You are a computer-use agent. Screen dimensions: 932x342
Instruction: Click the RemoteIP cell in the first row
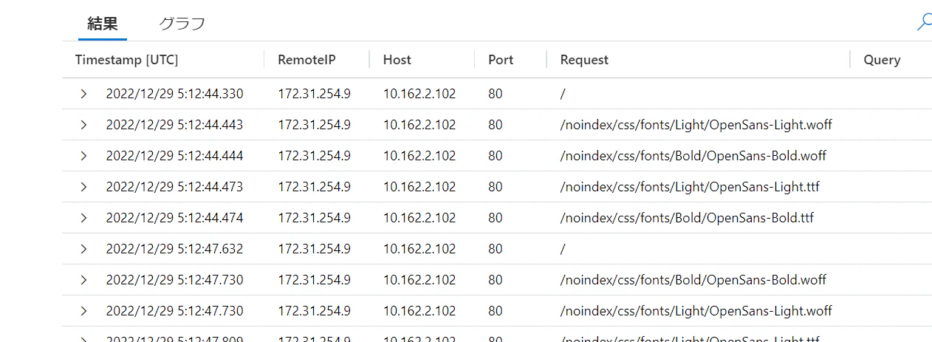click(314, 94)
